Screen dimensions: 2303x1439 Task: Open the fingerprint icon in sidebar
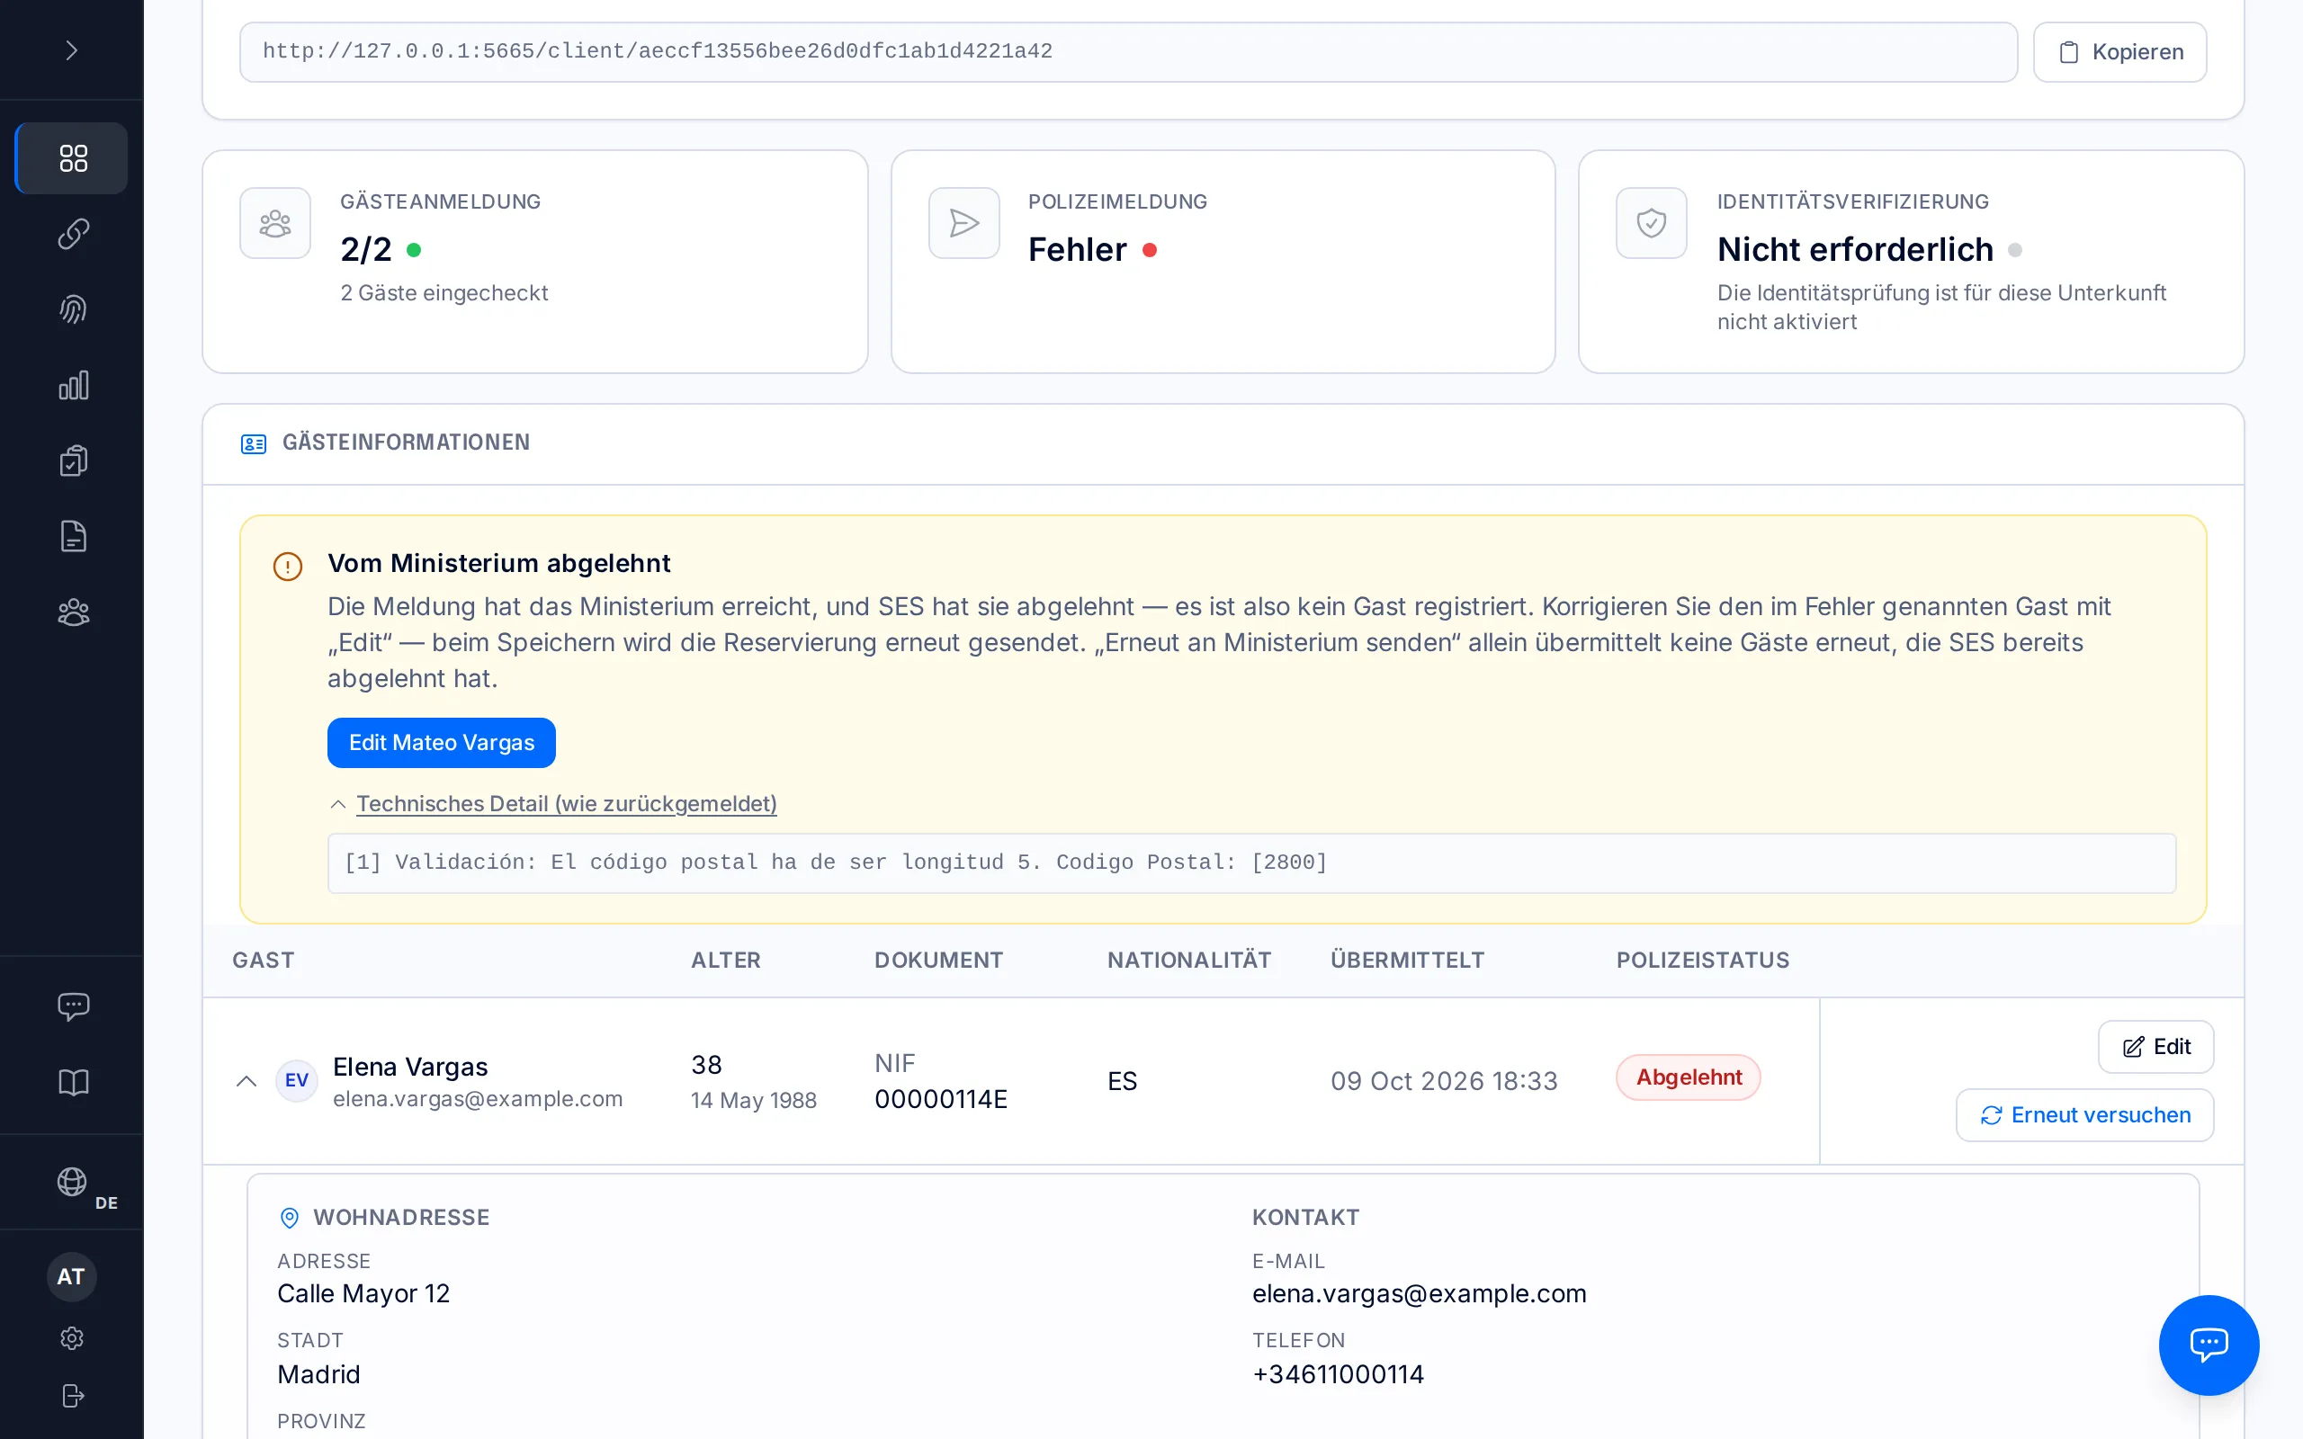72,309
